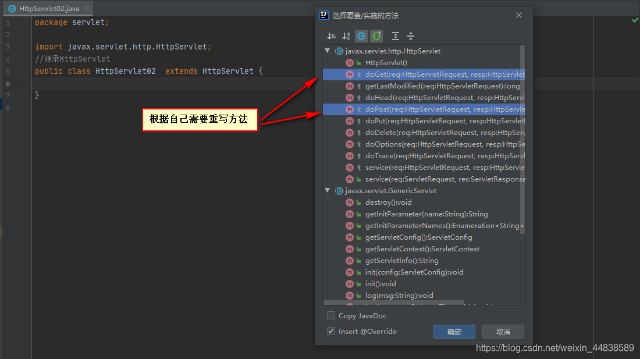Cancel with the 取消 button
Screen dimensions: 640x359
click(x=503, y=332)
